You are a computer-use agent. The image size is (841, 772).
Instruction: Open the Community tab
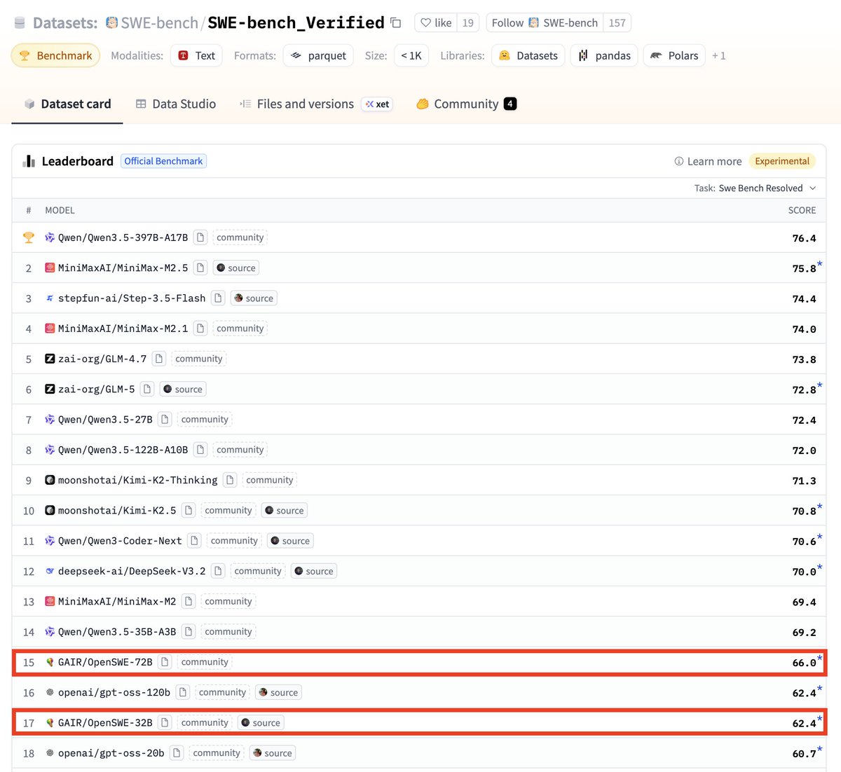click(466, 104)
